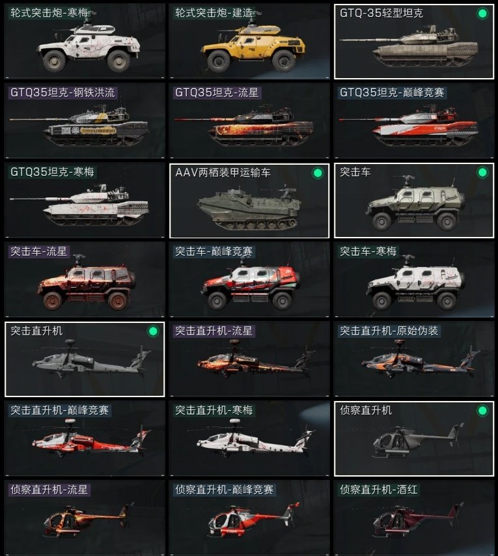Pick the 突击车-寒梅 white assault vehicle

[x=414, y=279]
